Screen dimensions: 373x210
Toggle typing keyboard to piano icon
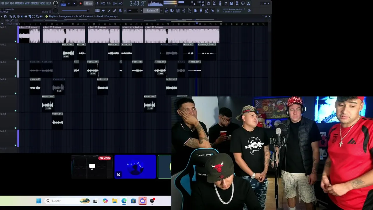(x=97, y=11)
